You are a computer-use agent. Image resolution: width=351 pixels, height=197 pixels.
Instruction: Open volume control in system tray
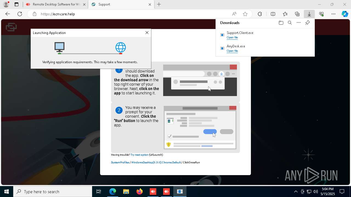pos(316,192)
